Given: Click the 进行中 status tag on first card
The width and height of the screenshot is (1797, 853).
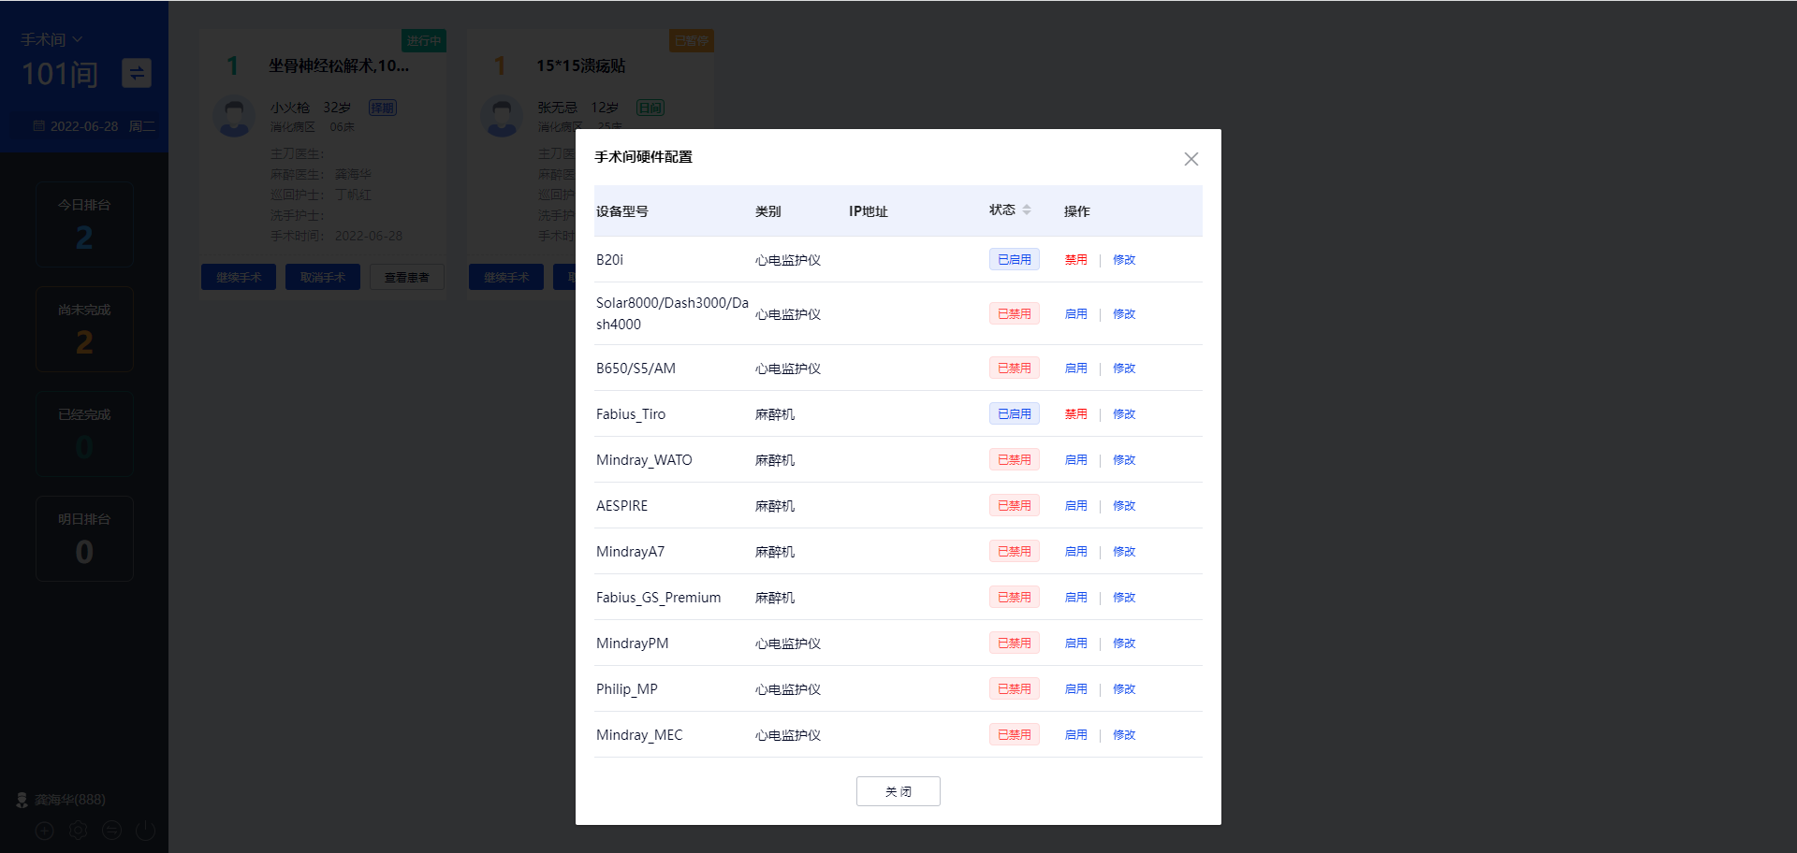Looking at the screenshot, I should click(x=424, y=40).
